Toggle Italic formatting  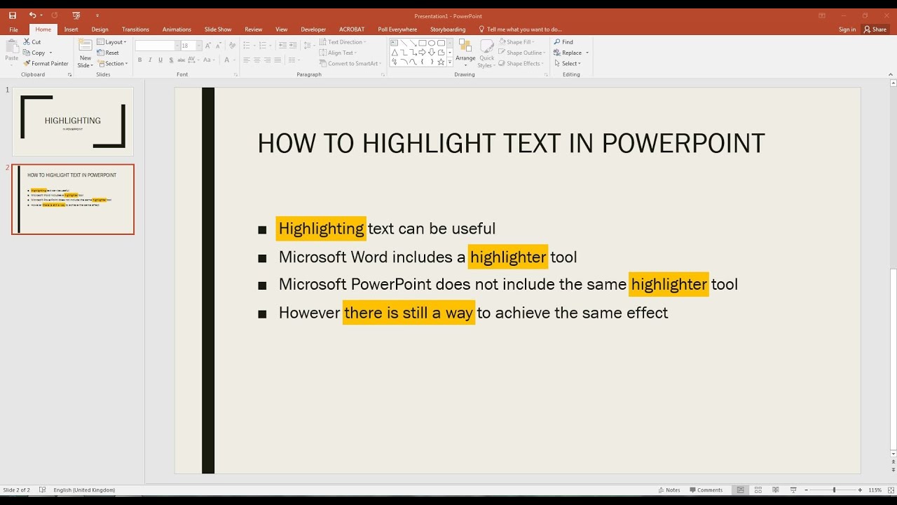click(150, 60)
